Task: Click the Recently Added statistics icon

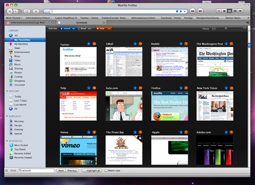Action: tap(11, 153)
